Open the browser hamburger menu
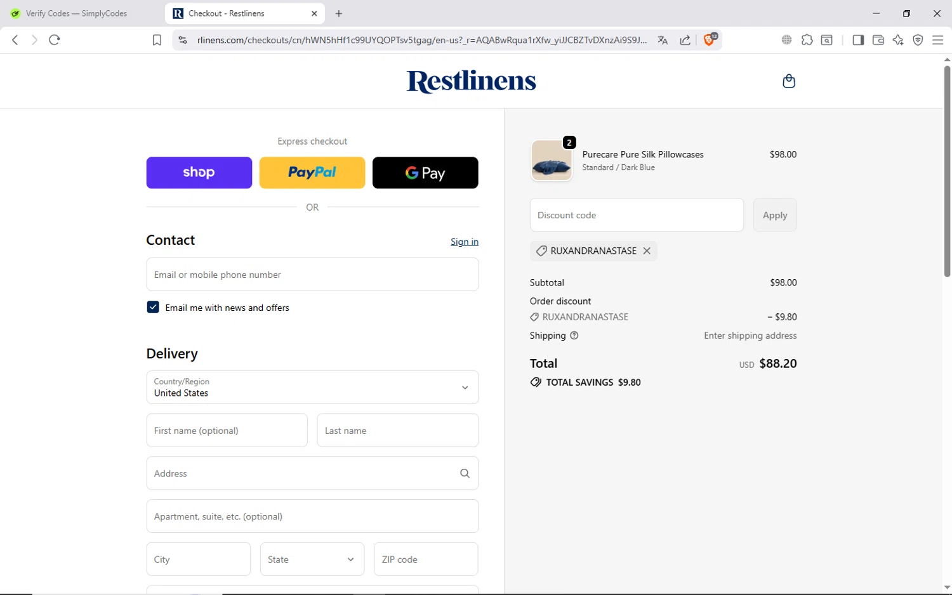 pyautogui.click(x=937, y=40)
